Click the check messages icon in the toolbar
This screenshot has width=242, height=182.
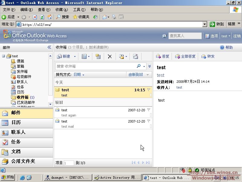98,56
